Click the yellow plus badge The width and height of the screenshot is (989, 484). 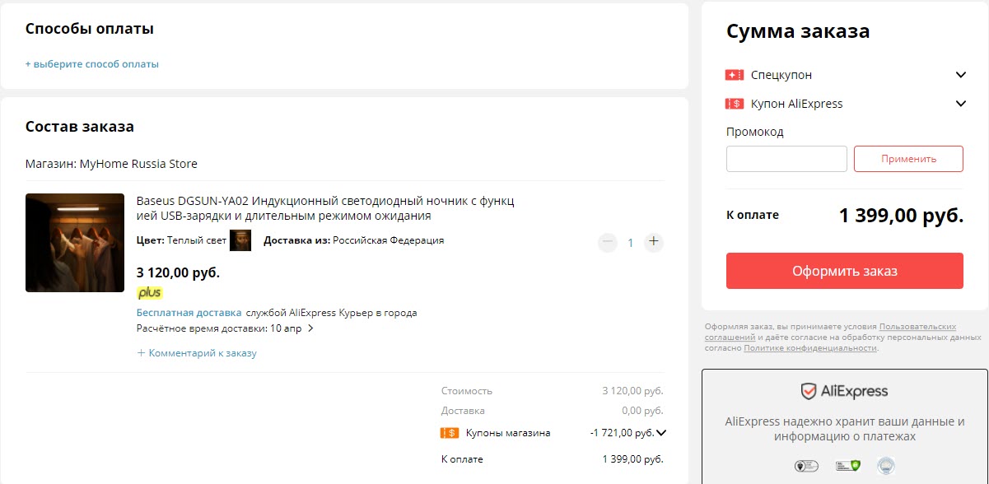point(149,293)
